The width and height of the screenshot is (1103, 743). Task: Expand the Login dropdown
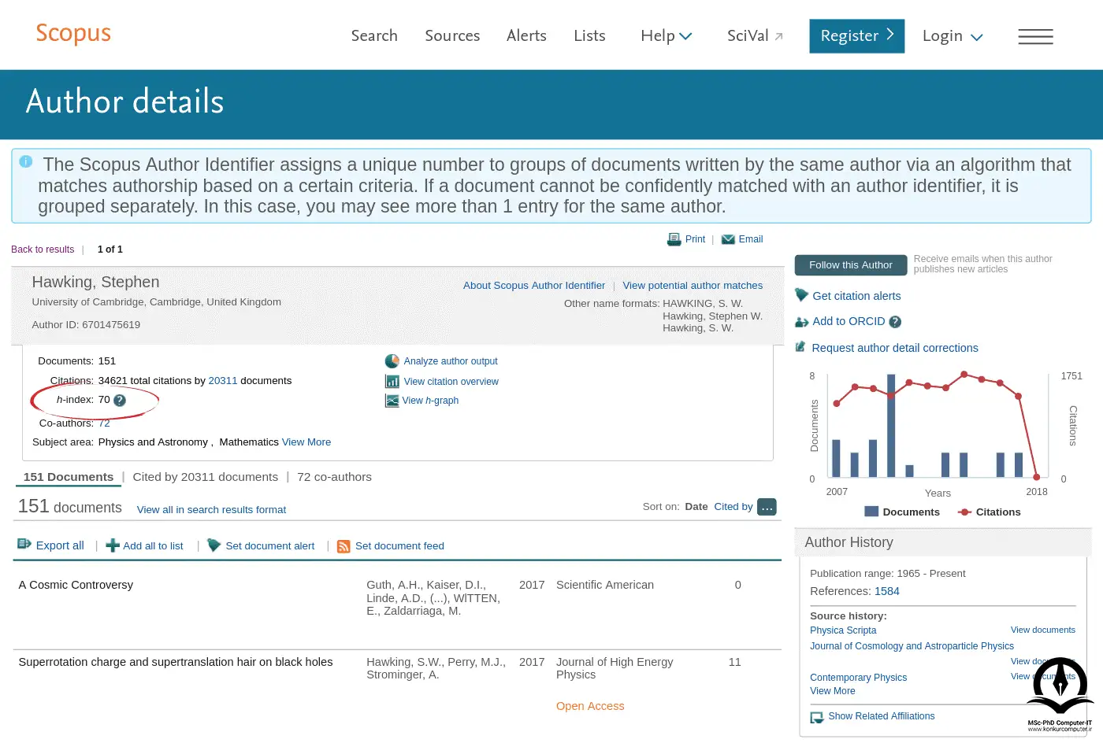953,36
